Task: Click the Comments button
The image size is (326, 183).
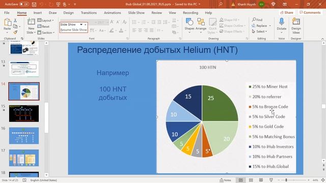Action: pos(310,13)
